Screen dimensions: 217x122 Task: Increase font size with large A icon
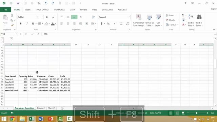click(47, 17)
